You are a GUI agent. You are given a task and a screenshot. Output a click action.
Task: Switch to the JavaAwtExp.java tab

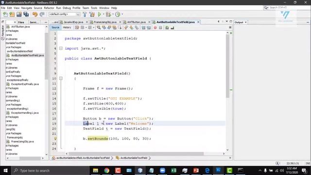pos(73,22)
